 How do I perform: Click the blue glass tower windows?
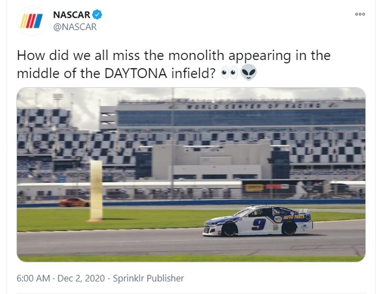pyautogui.click(x=241, y=118)
